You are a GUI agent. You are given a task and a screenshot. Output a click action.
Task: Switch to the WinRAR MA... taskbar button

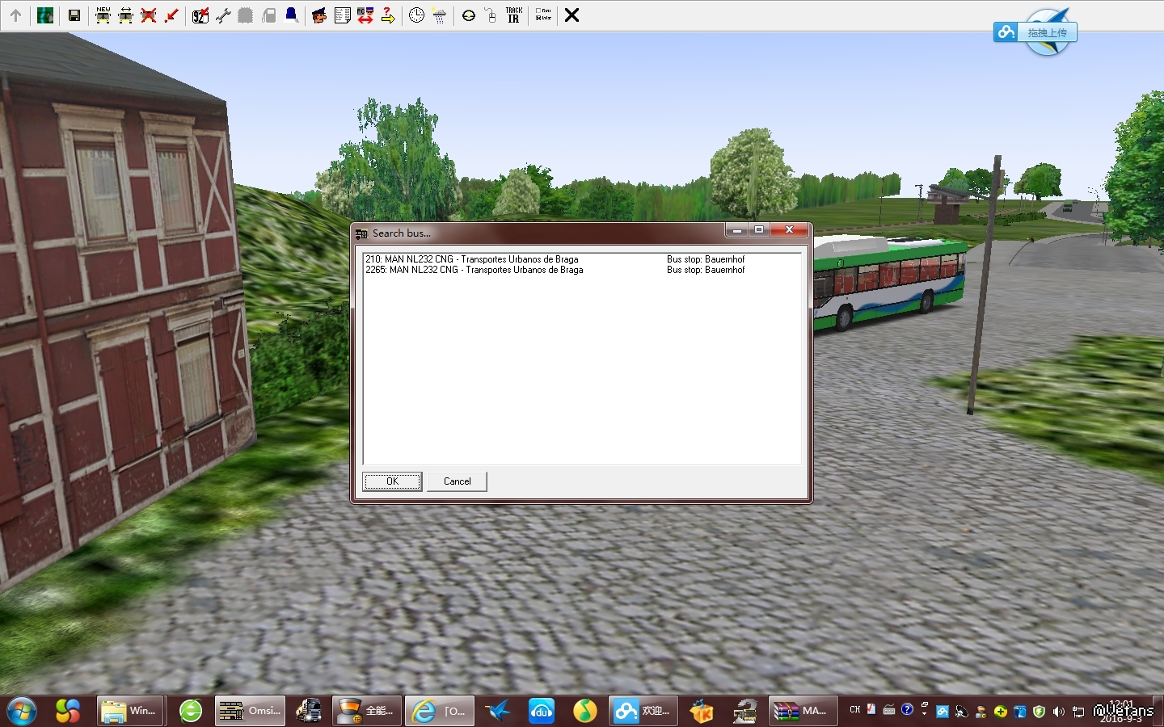(x=802, y=711)
